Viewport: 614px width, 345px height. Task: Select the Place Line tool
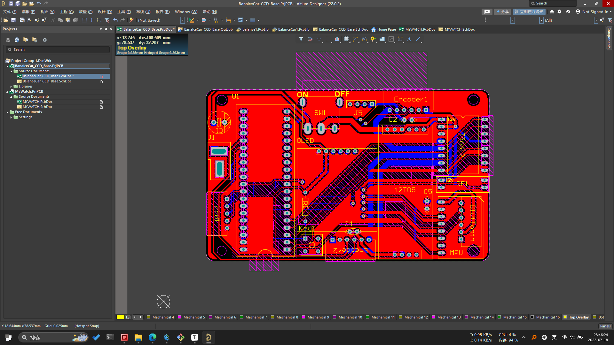coord(418,39)
